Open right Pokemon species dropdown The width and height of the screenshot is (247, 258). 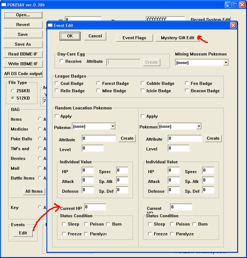coord(199,126)
